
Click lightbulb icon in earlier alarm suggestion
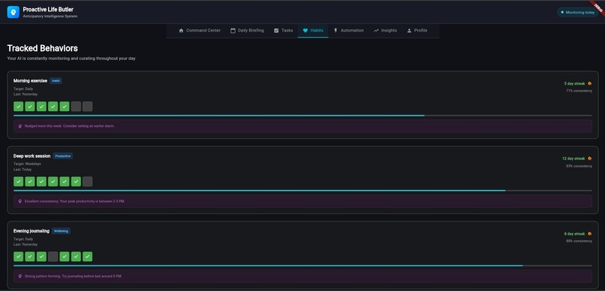20,126
